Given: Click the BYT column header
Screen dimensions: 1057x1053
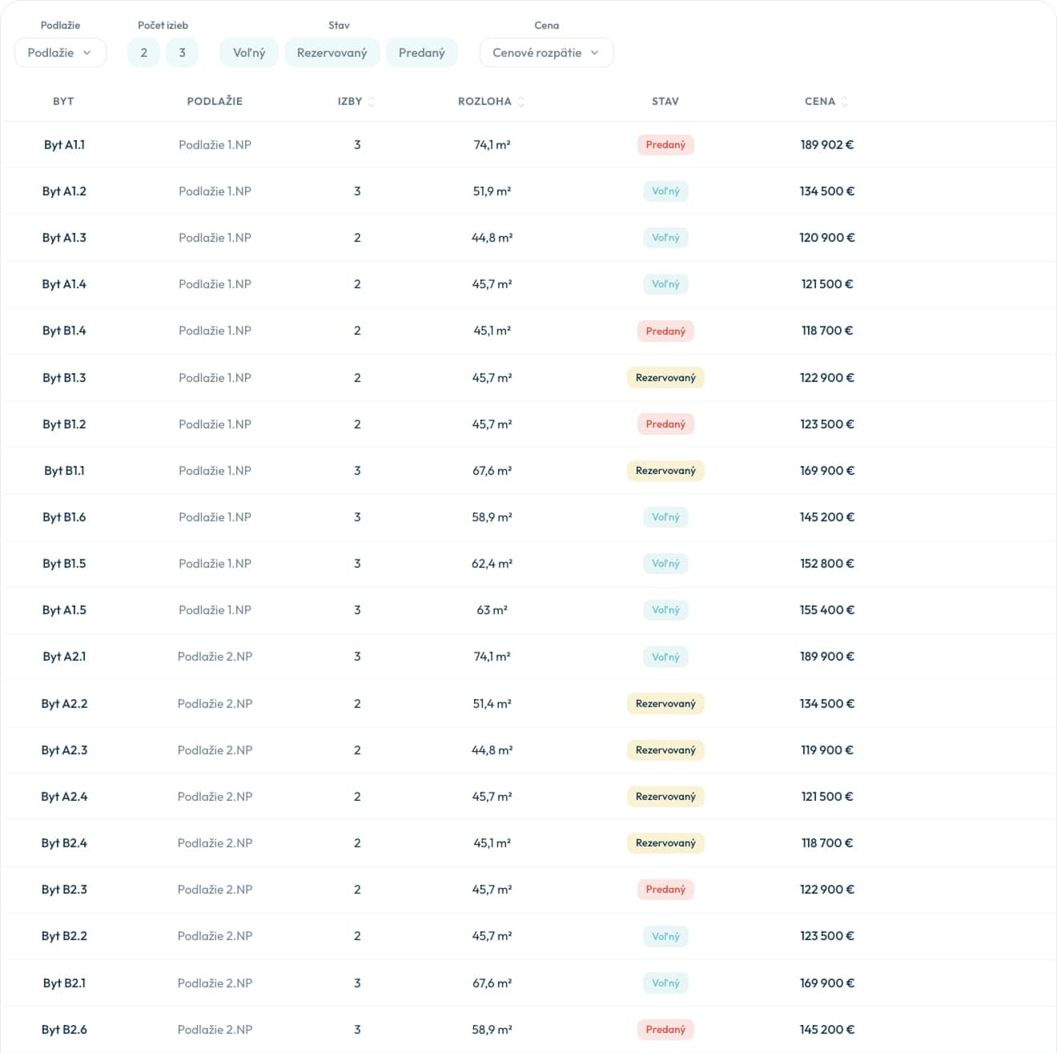Looking at the screenshot, I should (63, 102).
